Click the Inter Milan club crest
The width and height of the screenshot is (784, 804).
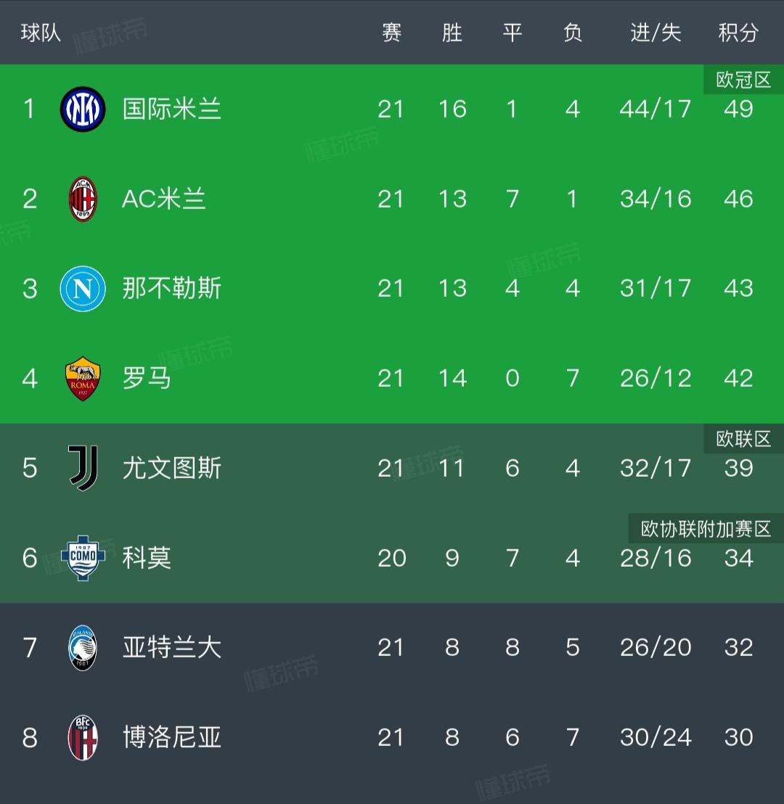82,108
